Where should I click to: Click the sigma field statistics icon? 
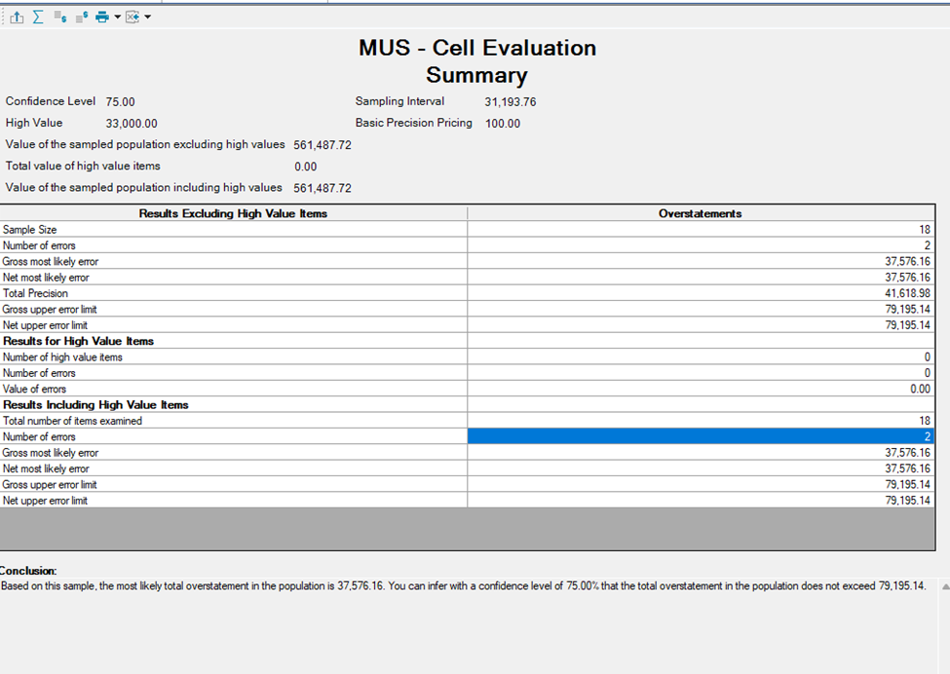pyautogui.click(x=37, y=17)
